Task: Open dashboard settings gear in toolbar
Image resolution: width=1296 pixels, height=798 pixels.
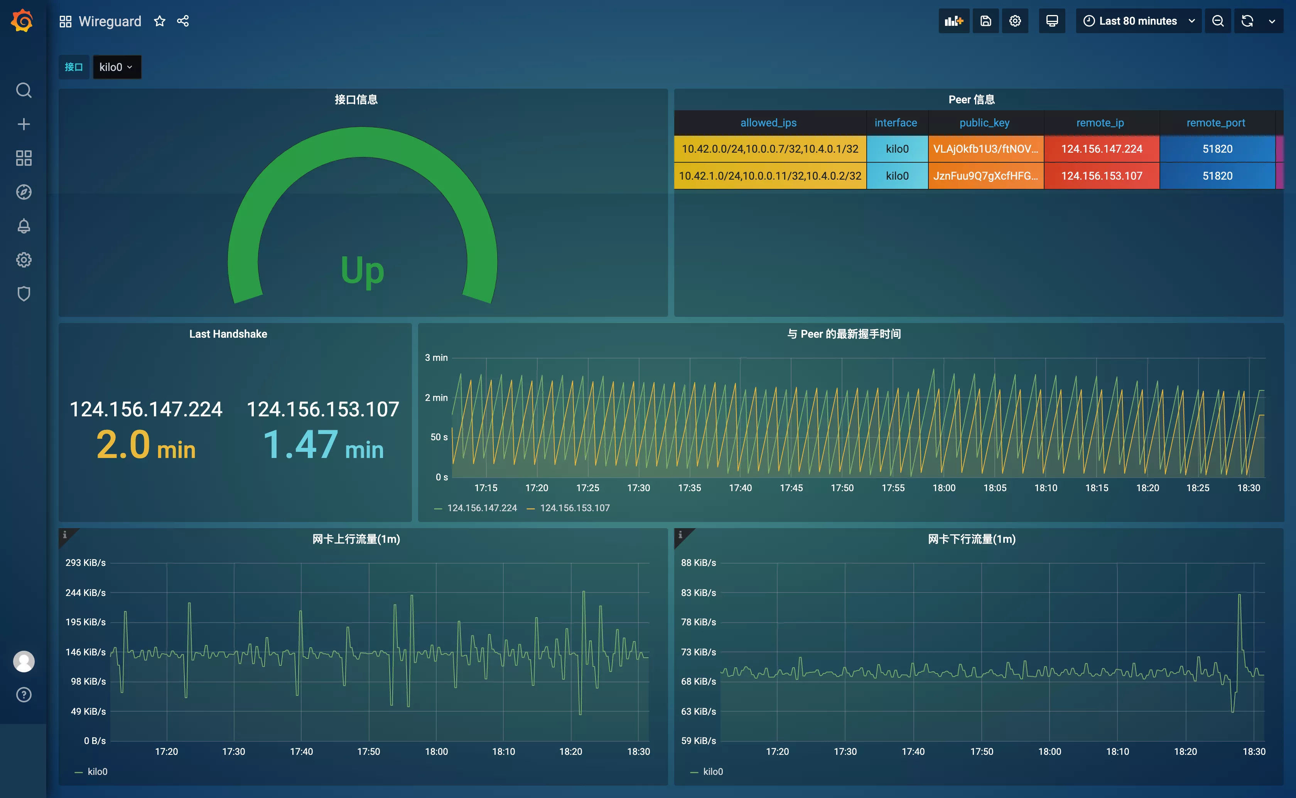Action: (x=1015, y=21)
